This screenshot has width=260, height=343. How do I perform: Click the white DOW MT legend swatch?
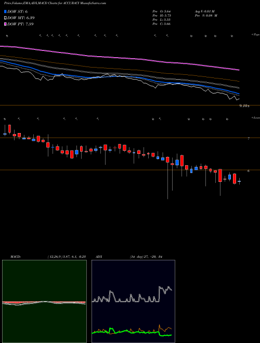click(5, 18)
